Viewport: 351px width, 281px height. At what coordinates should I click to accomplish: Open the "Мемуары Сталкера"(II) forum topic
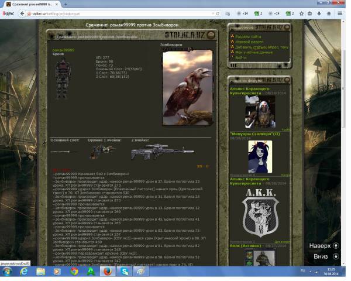coord(255,134)
